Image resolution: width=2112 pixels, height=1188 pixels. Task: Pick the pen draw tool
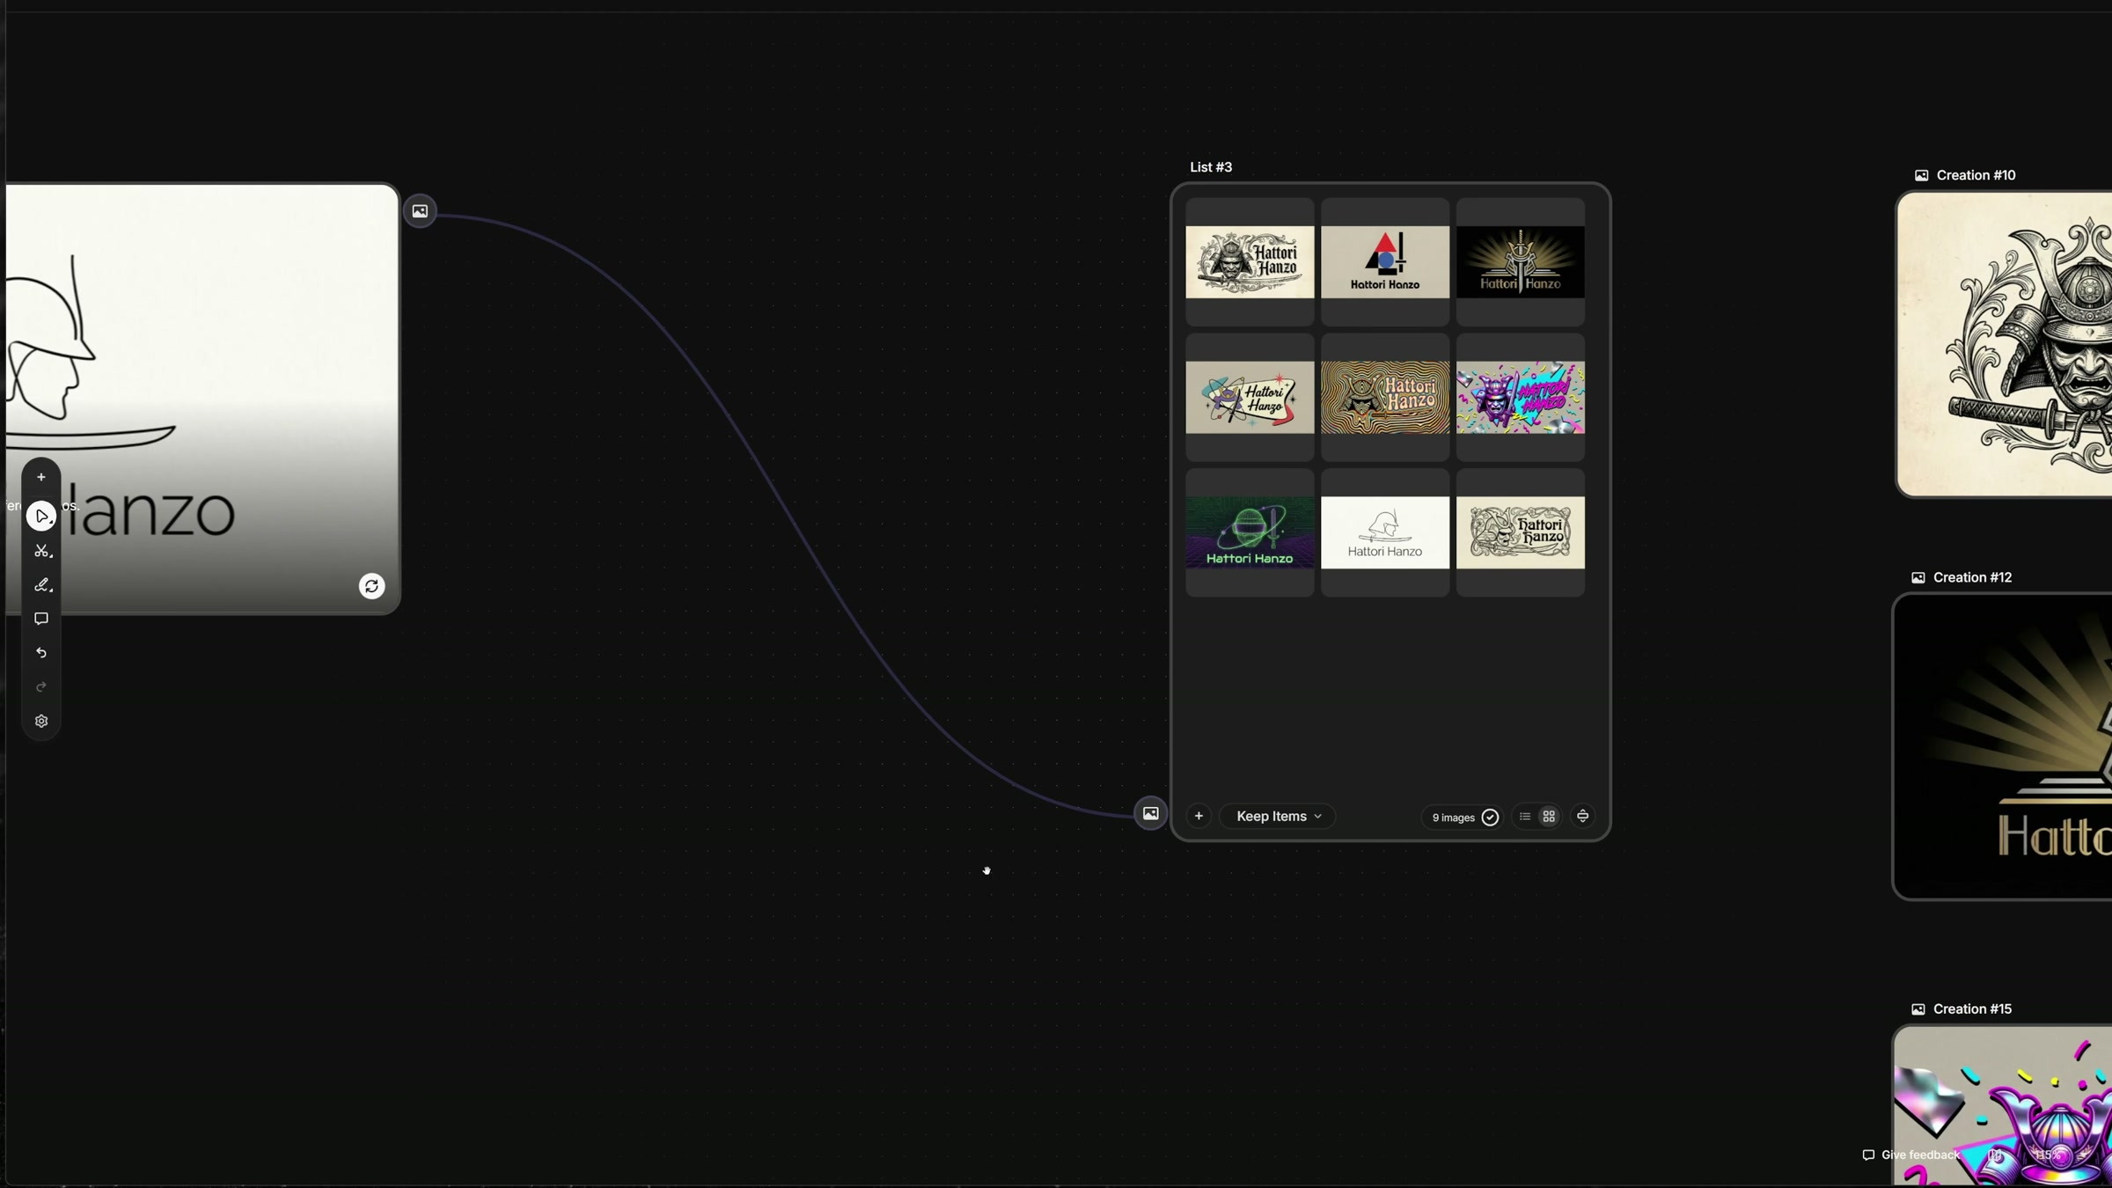point(41,585)
